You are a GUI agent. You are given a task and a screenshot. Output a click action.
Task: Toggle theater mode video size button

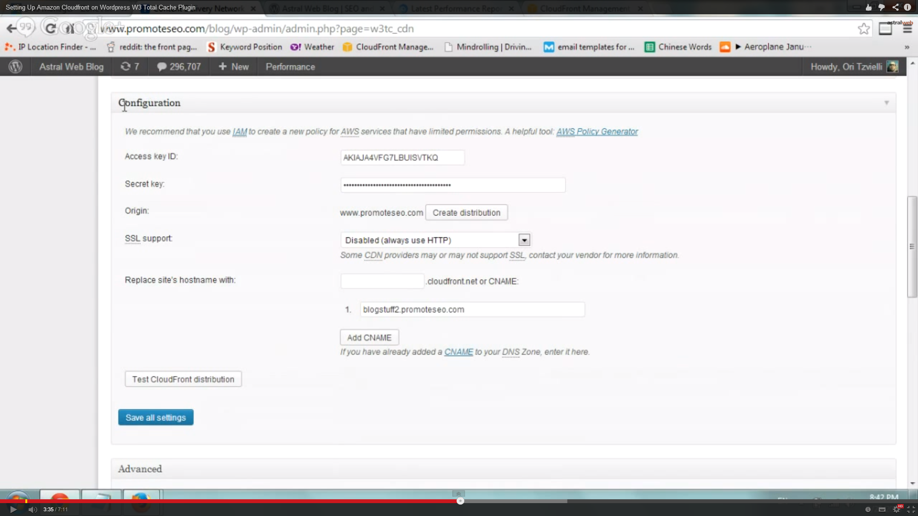pos(882,509)
